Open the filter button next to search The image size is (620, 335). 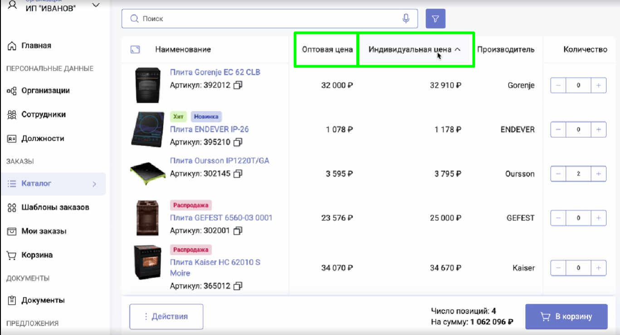tap(435, 19)
